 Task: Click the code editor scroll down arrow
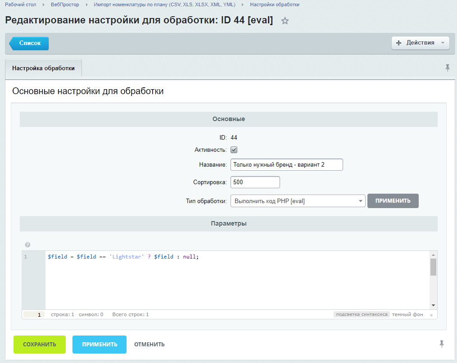(x=434, y=305)
